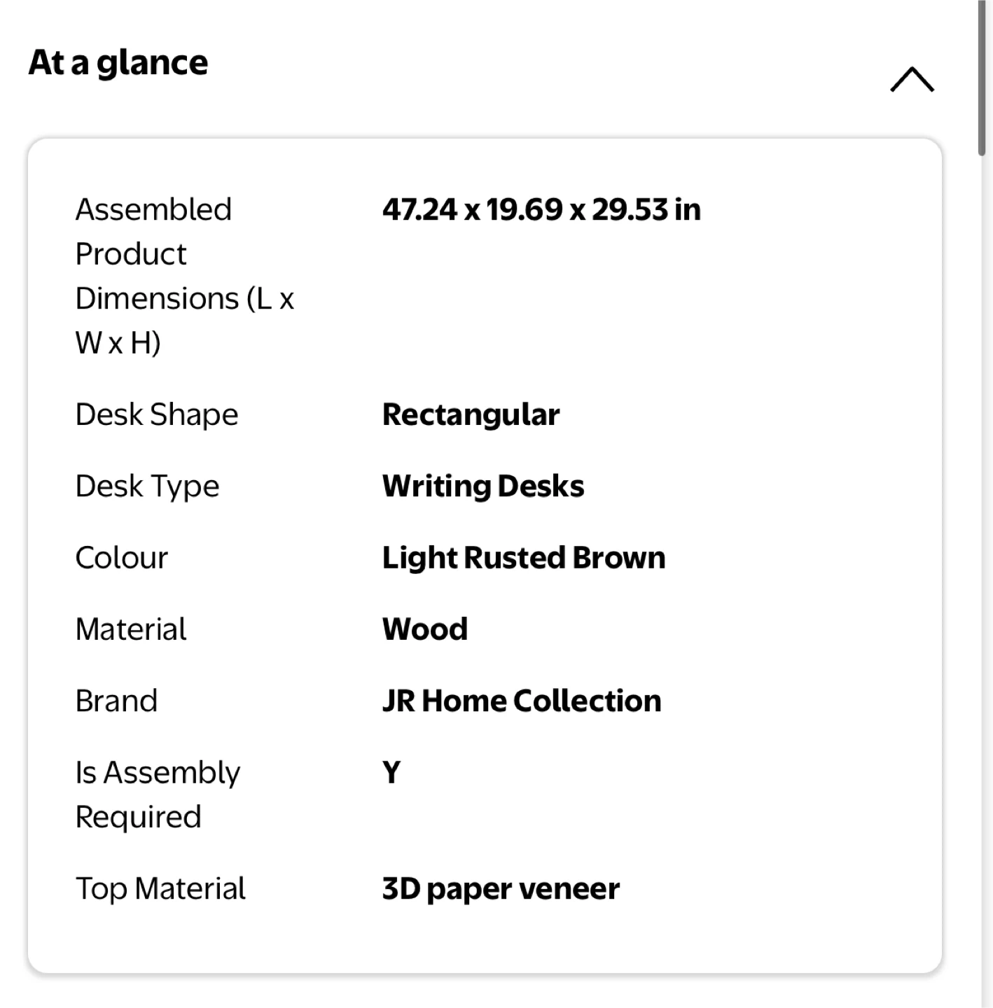Click the Desk Type label

[x=147, y=486]
